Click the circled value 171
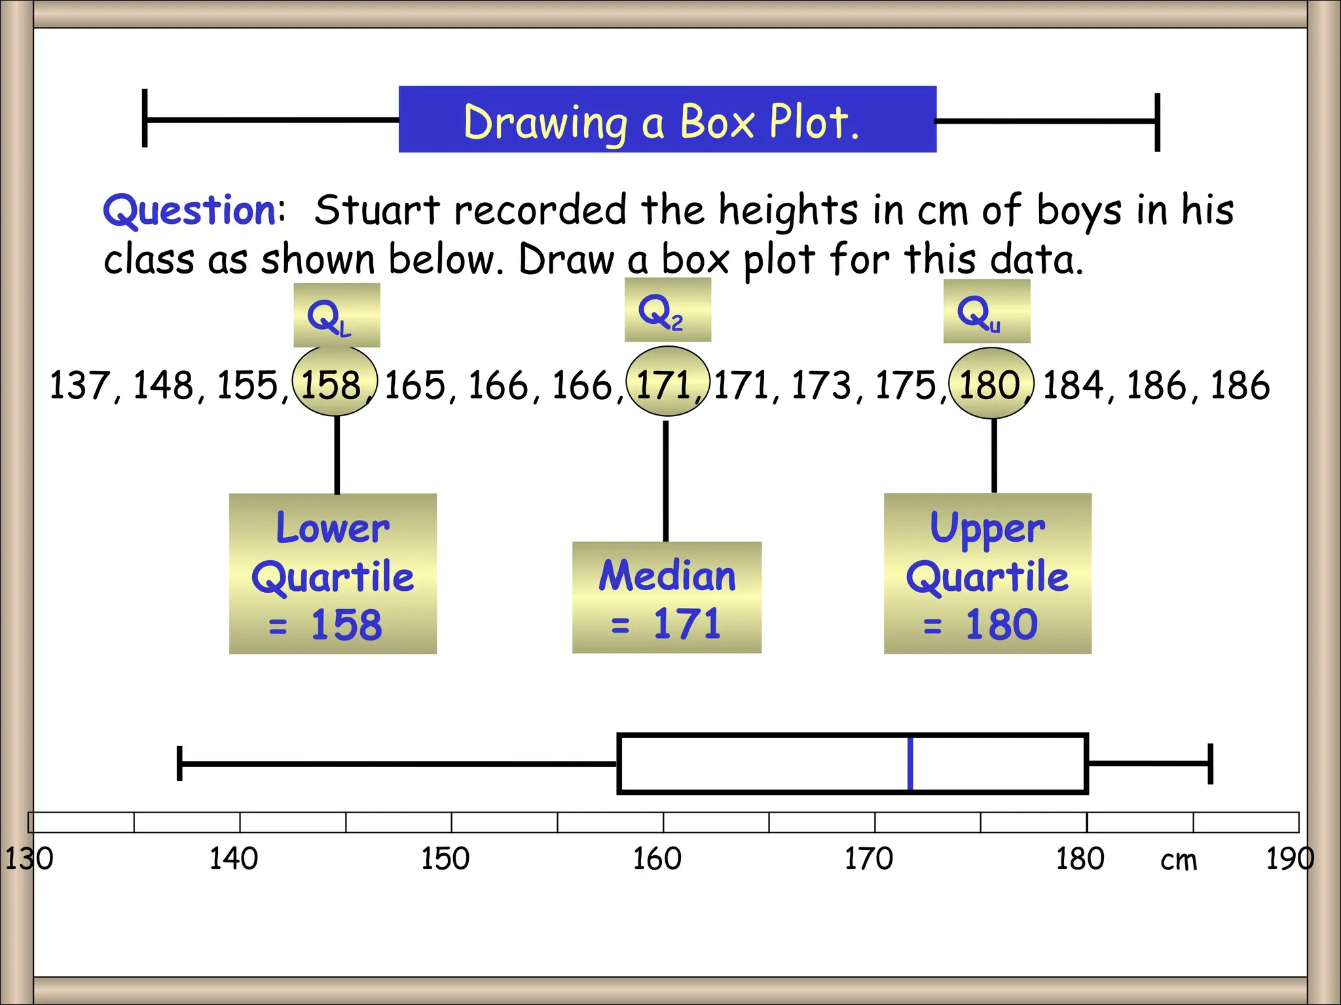This screenshot has width=1341, height=1005. click(x=667, y=381)
